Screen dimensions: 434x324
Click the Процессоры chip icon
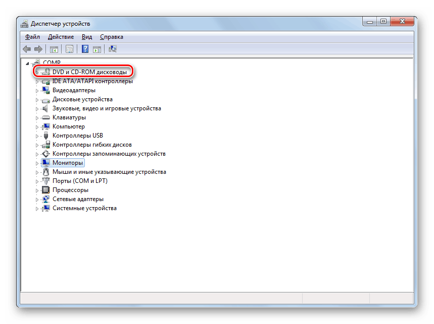click(45, 190)
